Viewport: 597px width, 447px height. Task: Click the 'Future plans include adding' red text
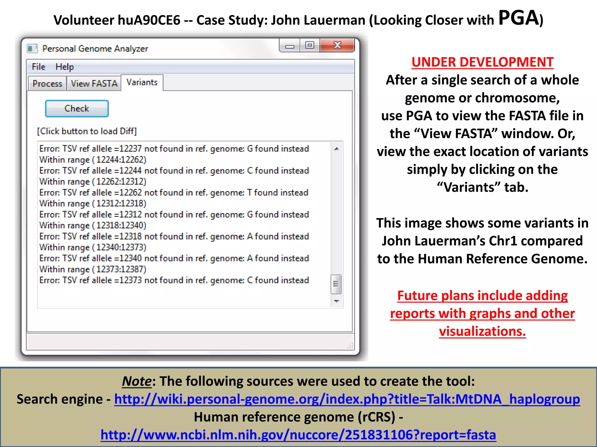point(482,296)
